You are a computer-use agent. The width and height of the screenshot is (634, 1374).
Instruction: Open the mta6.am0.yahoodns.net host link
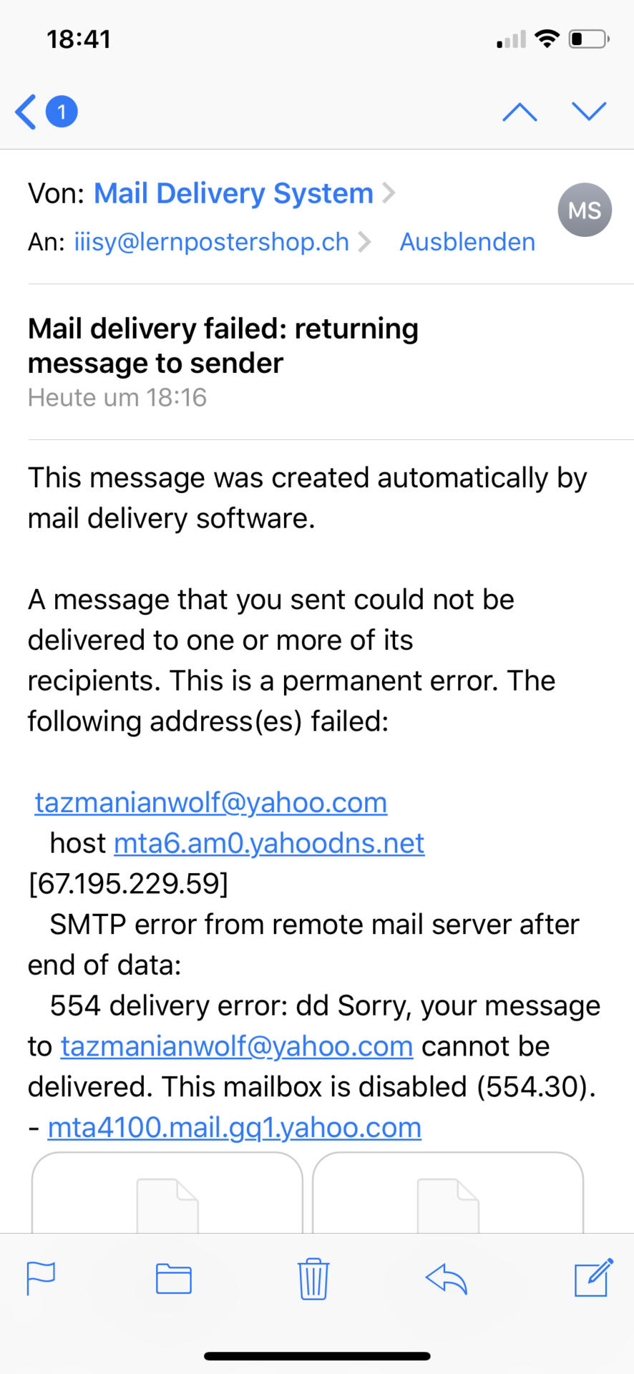tap(269, 843)
